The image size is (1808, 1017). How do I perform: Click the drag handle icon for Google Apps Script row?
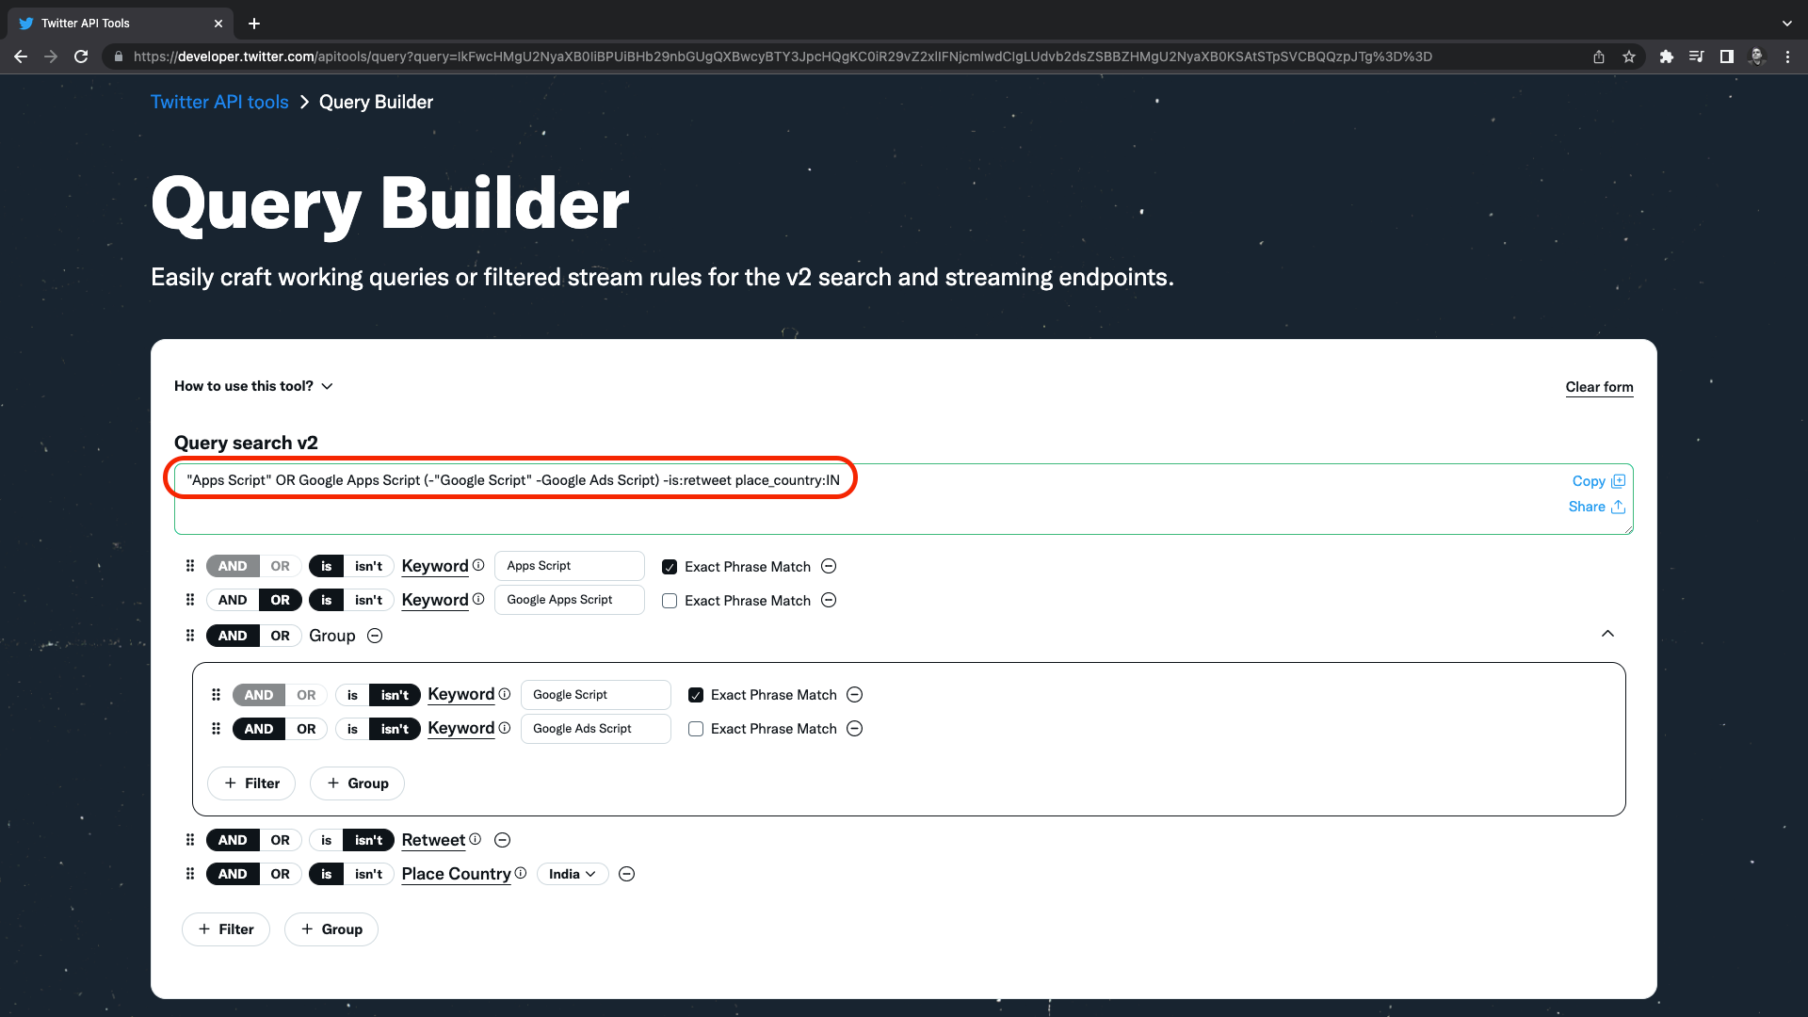(190, 600)
